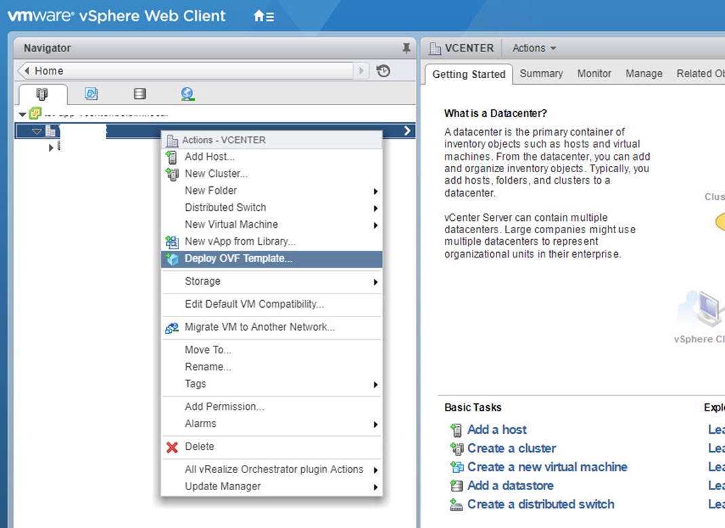Viewport: 725px width, 528px height.
Task: Expand All vRealize Orchestrator plugin Actions submenu
Action: click(x=376, y=470)
